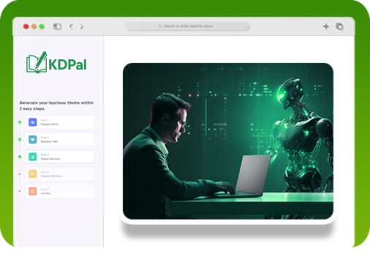Image resolution: width=370 pixels, height=267 pixels.
Task: Go forward with the browser forward chevron
Action: coord(82,26)
